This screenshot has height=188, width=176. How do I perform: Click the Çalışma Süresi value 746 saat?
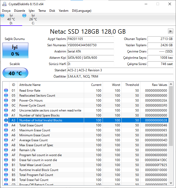pos(161,64)
